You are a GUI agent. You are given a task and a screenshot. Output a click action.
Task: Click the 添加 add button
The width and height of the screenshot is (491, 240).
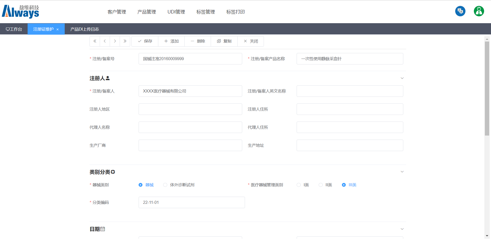point(171,41)
